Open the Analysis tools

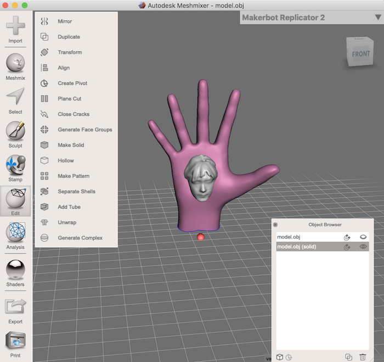(x=15, y=236)
